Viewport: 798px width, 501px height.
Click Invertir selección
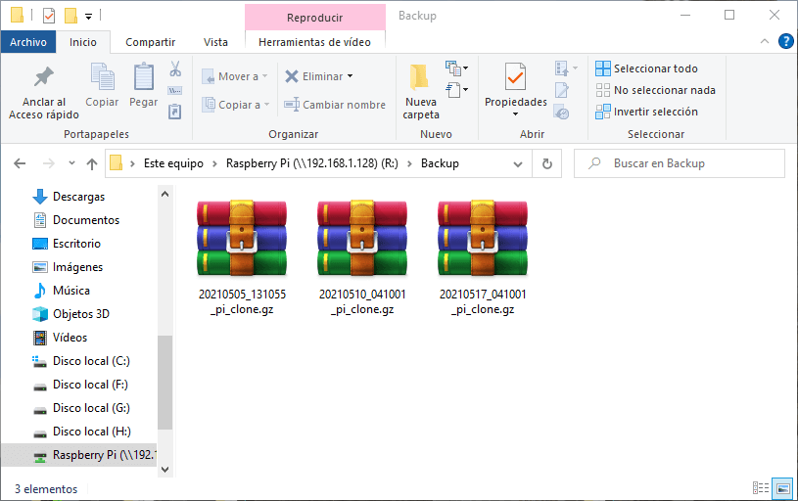tap(647, 112)
